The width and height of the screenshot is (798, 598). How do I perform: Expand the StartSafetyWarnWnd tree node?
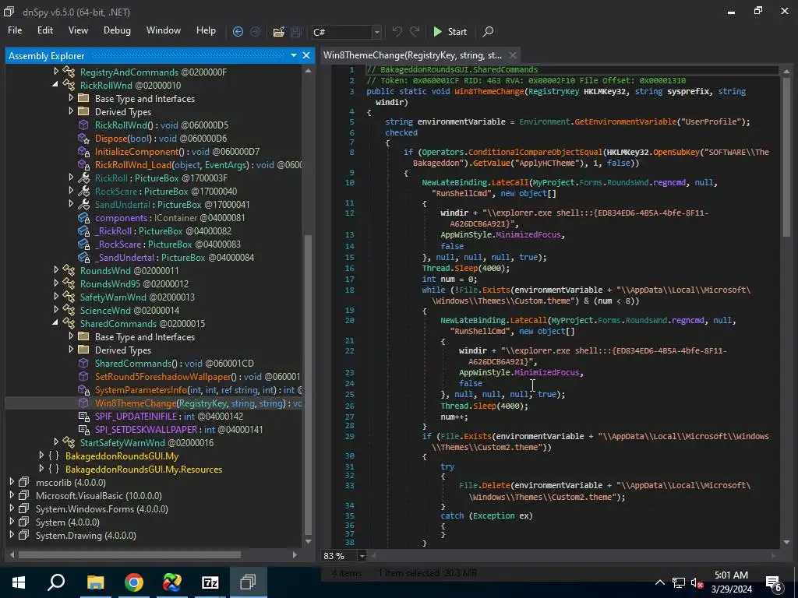pyautogui.click(x=56, y=442)
